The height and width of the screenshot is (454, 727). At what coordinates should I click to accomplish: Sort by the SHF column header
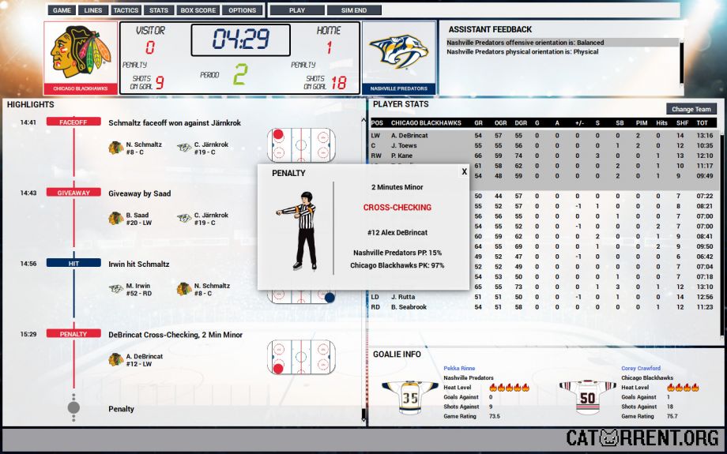click(683, 122)
